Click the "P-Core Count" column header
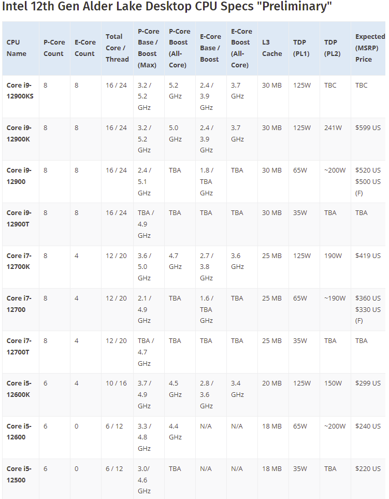The width and height of the screenshot is (389, 499). click(54, 48)
